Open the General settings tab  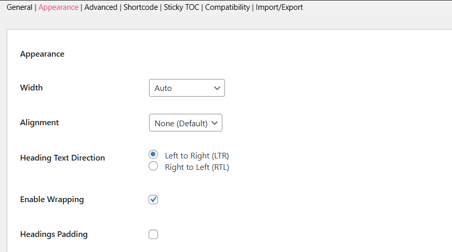(19, 7)
